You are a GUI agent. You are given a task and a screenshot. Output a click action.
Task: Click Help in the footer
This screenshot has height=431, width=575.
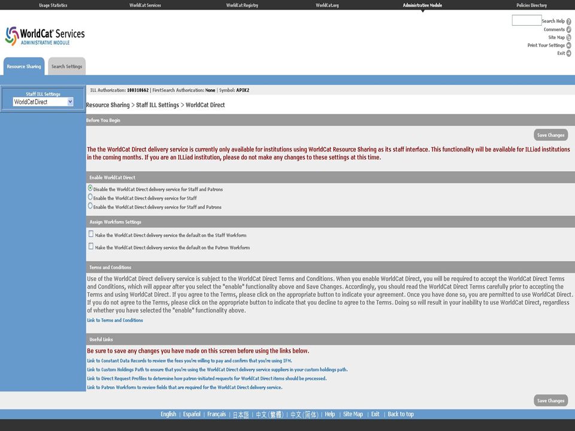(329, 414)
